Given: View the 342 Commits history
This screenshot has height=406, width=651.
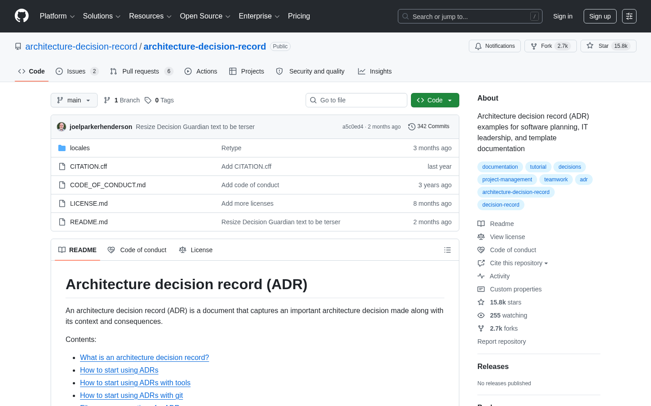Looking at the screenshot, I should [x=429, y=127].
